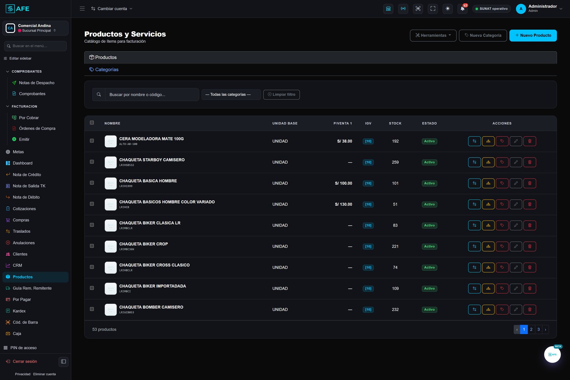This screenshot has width=570, height=380.
Task: Toggle fullscreen mode icon
Action: [x=433, y=9]
